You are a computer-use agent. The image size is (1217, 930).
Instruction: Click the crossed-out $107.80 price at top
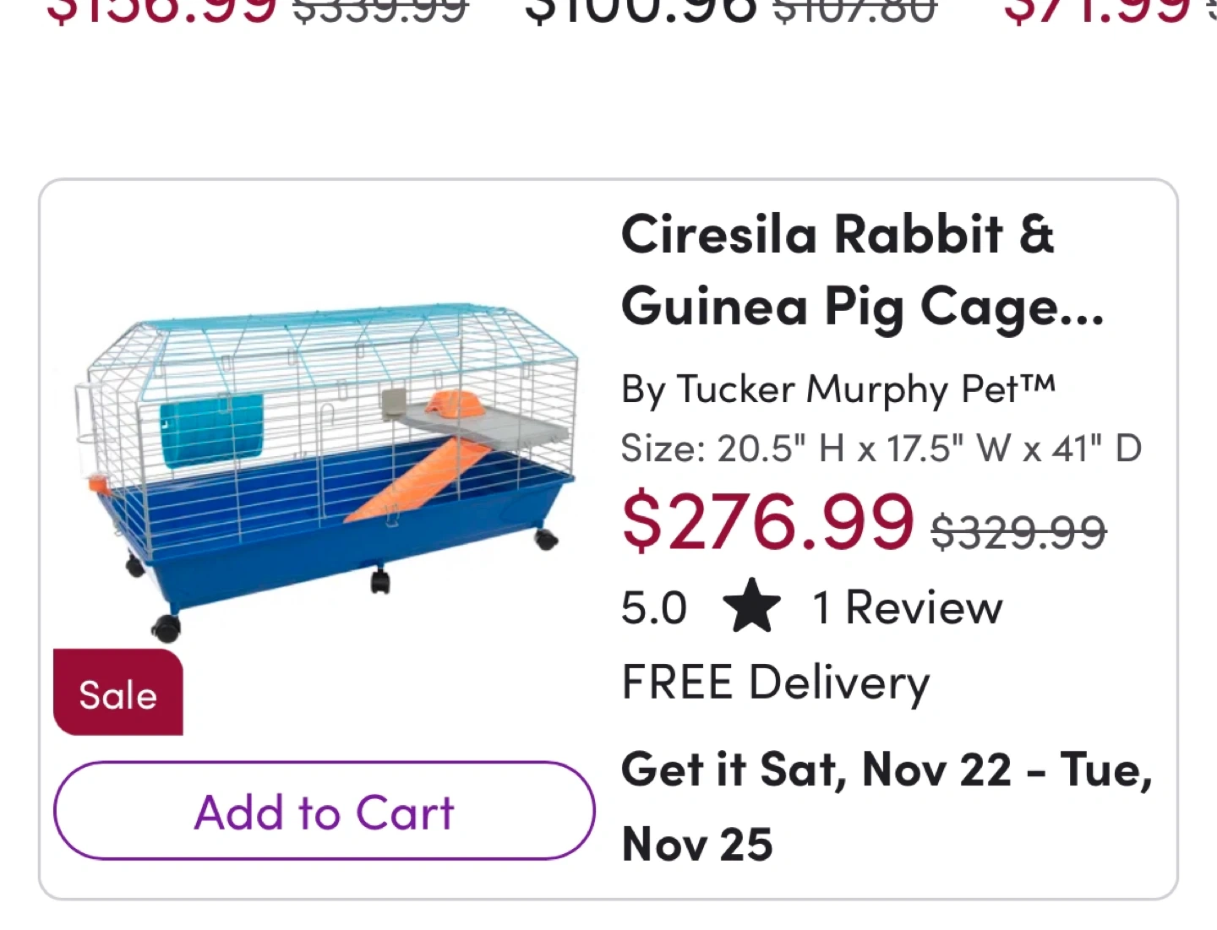coord(854,10)
